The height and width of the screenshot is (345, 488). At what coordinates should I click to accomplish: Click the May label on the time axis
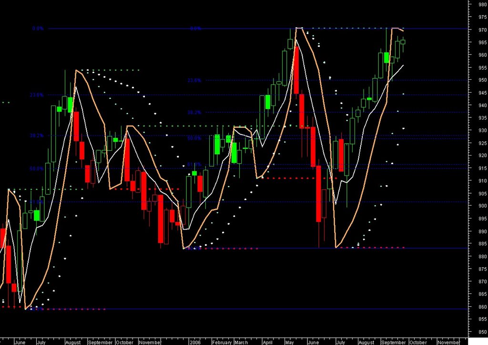pos(289,342)
